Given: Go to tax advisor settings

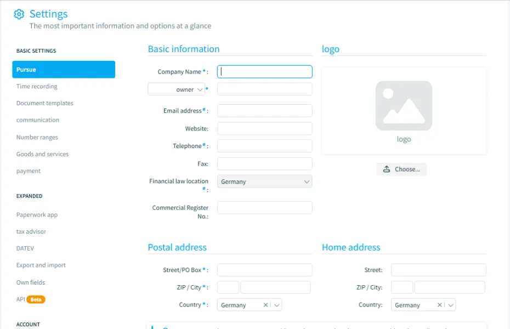Looking at the screenshot, I should pyautogui.click(x=31, y=231).
